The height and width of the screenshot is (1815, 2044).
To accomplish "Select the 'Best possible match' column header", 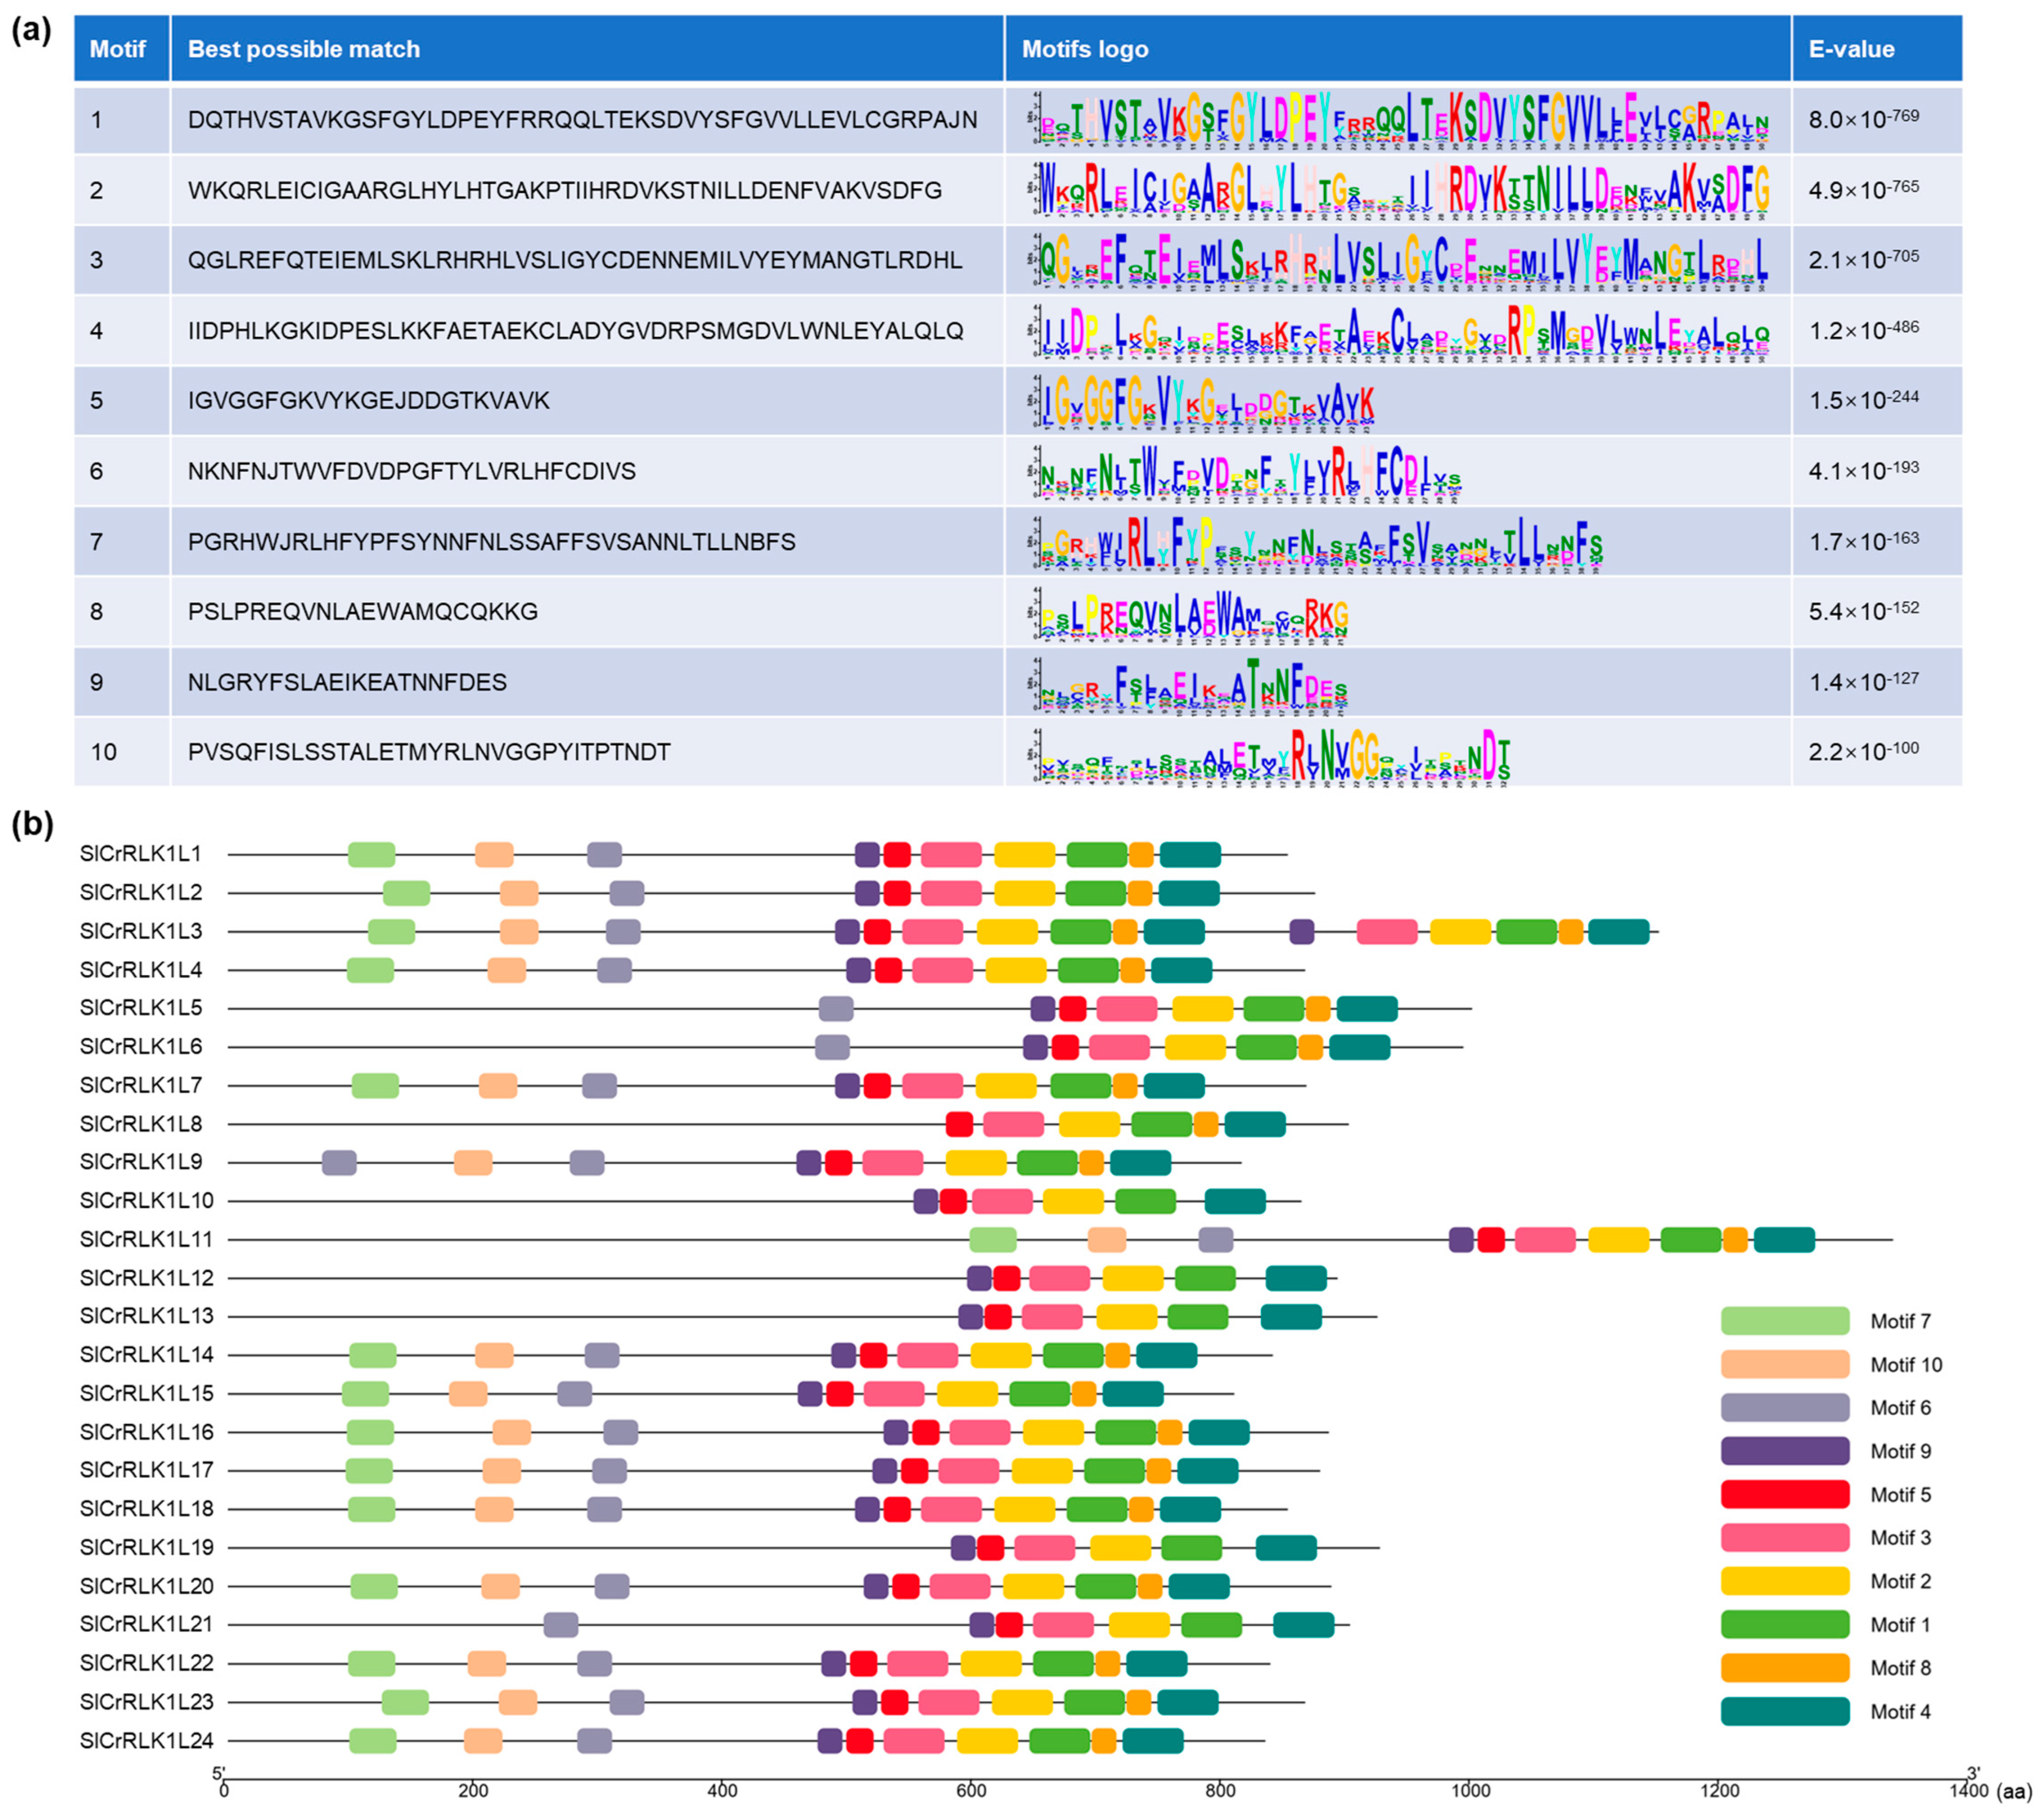I will [303, 49].
